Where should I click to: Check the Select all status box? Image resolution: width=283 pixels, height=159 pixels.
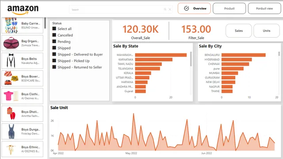[54, 28]
